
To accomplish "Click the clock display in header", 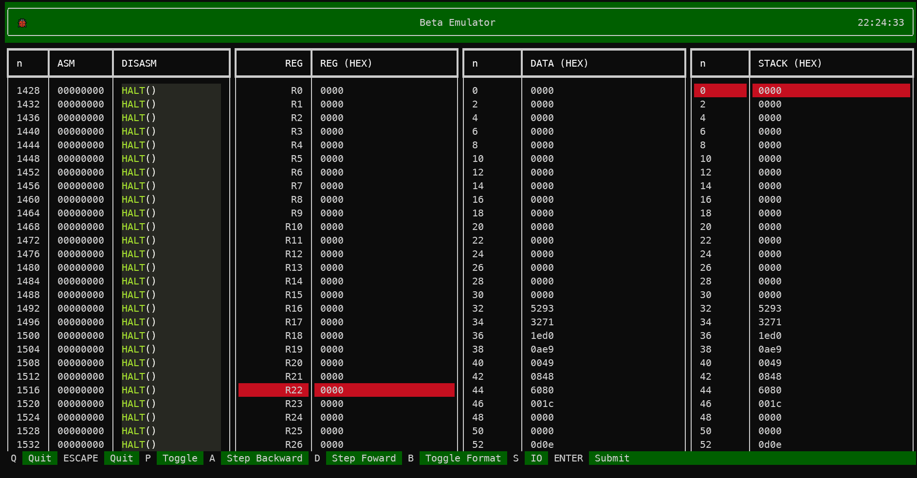I will point(880,22).
